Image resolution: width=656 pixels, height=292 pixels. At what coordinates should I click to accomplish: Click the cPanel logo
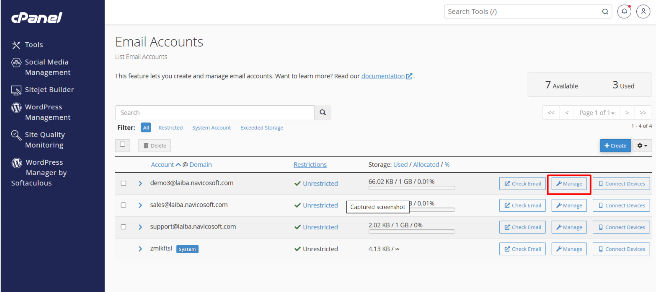click(37, 18)
